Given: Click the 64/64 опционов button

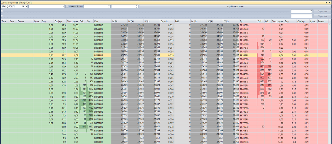Looking at the screenshot, I should [x=235, y=7].
